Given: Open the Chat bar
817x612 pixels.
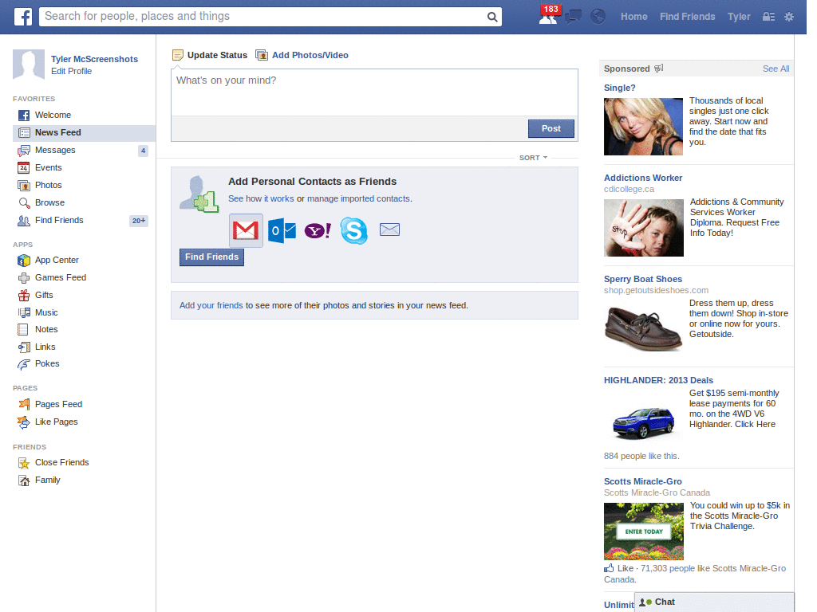Looking at the screenshot, I should [x=714, y=602].
